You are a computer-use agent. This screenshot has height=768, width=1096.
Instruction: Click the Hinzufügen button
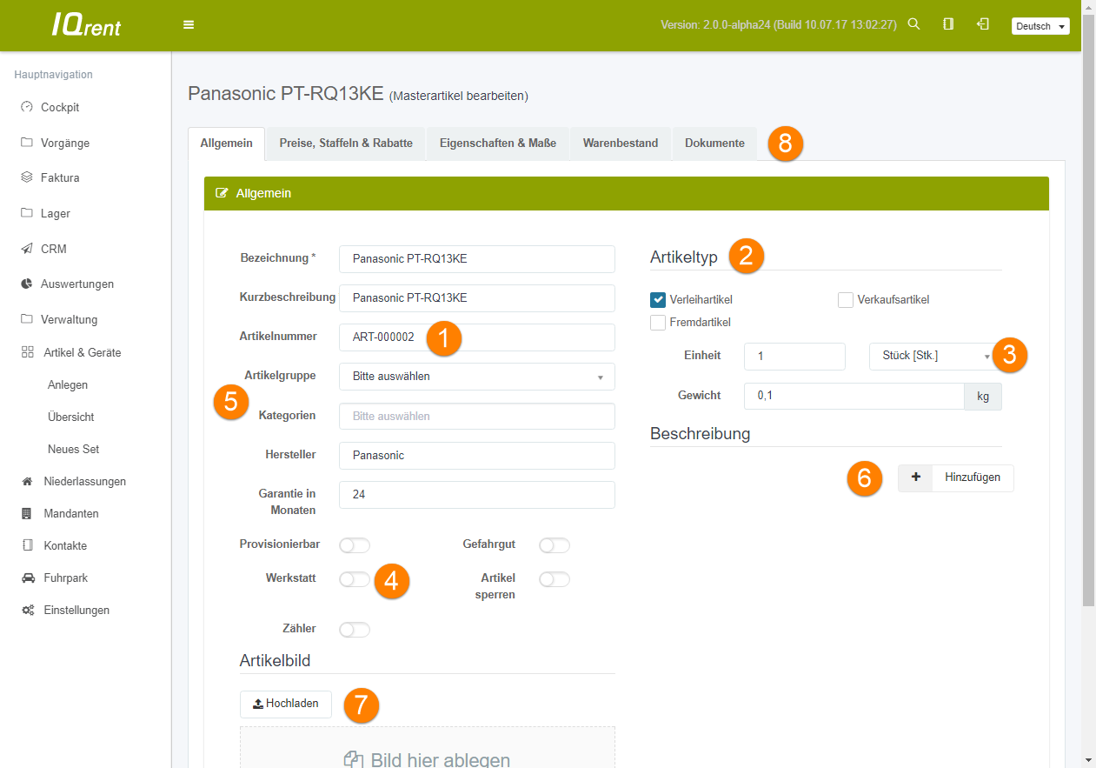click(956, 477)
